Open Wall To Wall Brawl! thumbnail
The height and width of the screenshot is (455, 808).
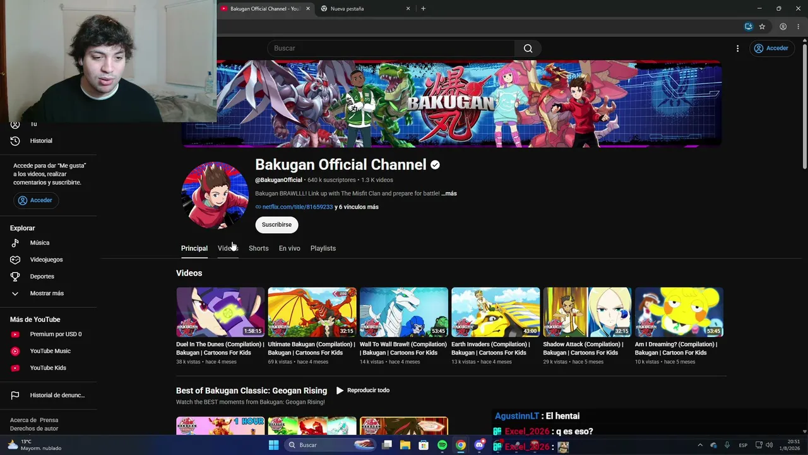point(404,312)
